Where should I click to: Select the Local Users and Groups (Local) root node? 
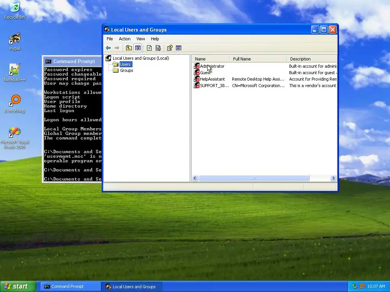click(x=141, y=58)
